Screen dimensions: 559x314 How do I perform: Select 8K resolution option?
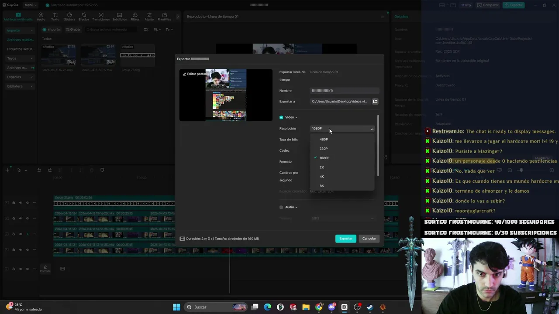(x=342, y=186)
